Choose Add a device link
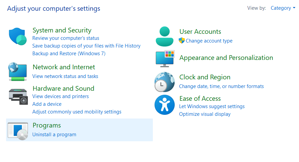Viewport: 299px width, 162px height. (47, 104)
